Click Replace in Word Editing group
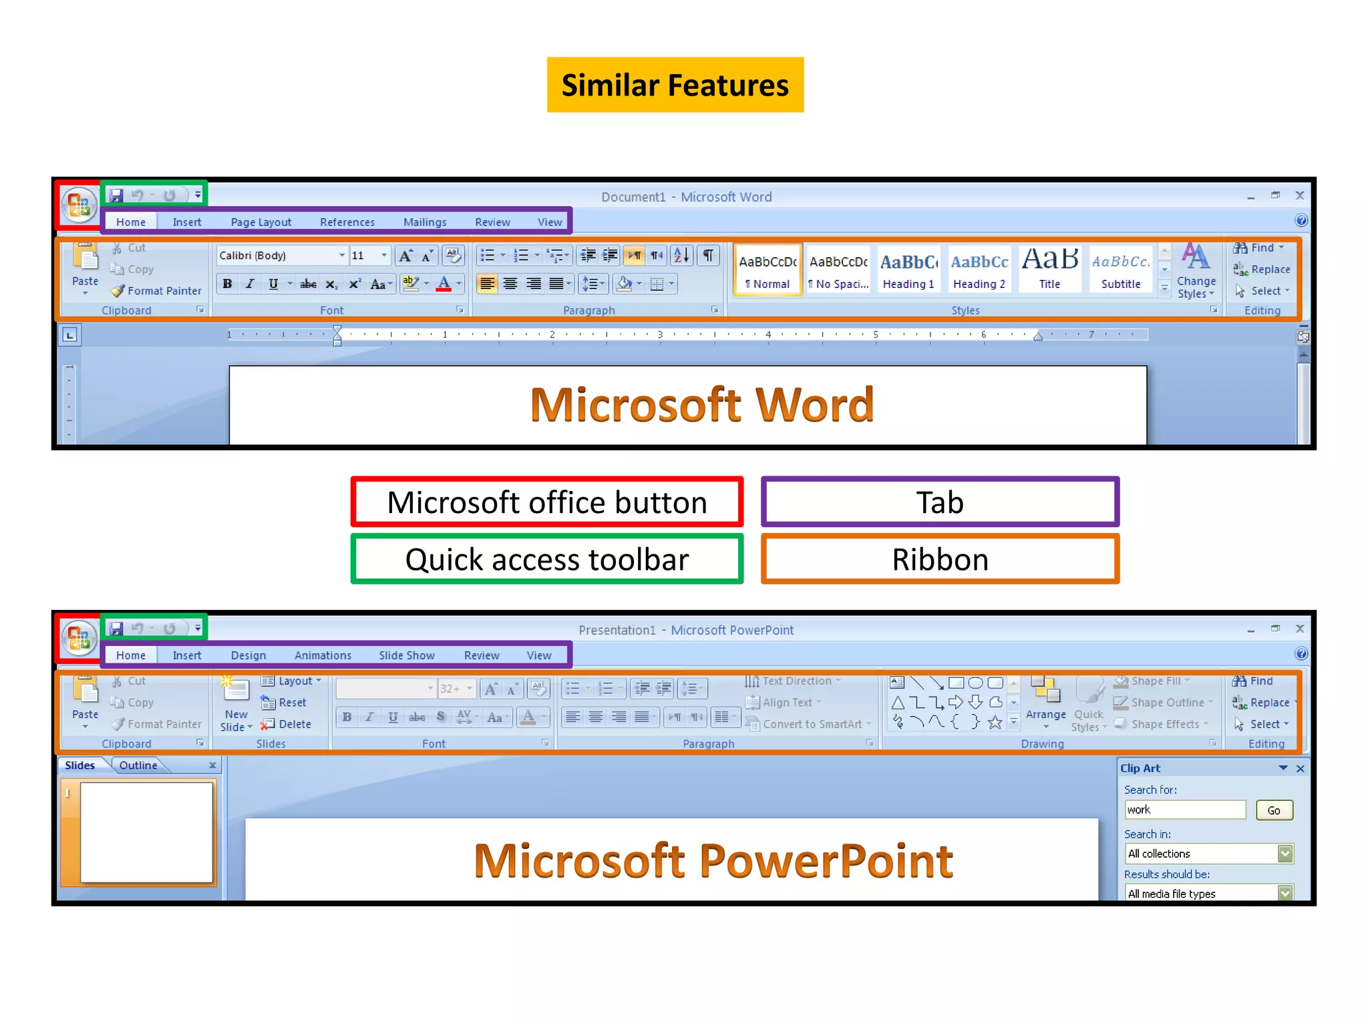The image size is (1368, 1026). 1262,269
